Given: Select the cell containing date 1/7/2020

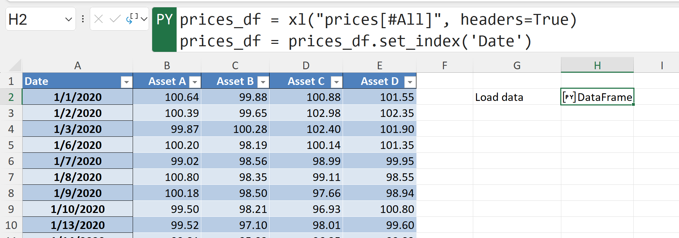Looking at the screenshot, I should click(x=78, y=161).
